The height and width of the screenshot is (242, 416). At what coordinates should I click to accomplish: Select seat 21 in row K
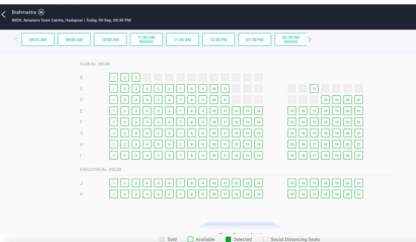point(359,194)
